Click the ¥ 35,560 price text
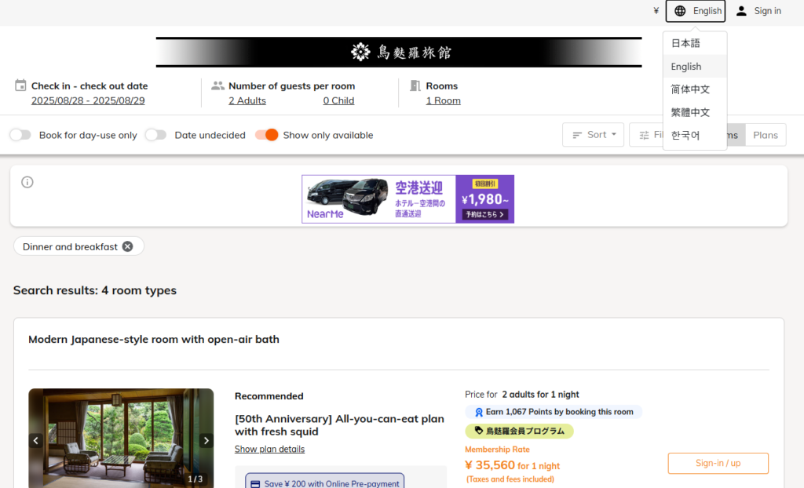This screenshot has height=488, width=804. tap(490, 465)
